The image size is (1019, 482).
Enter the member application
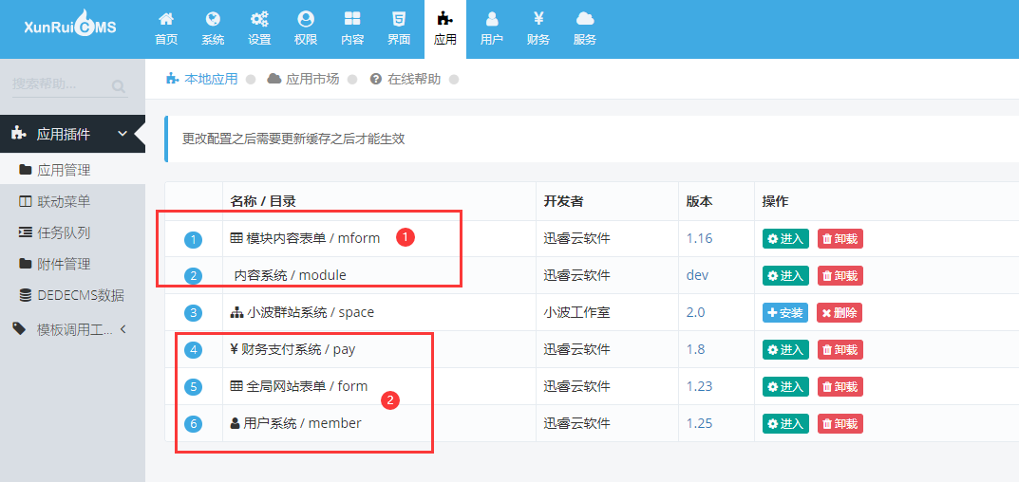click(785, 423)
